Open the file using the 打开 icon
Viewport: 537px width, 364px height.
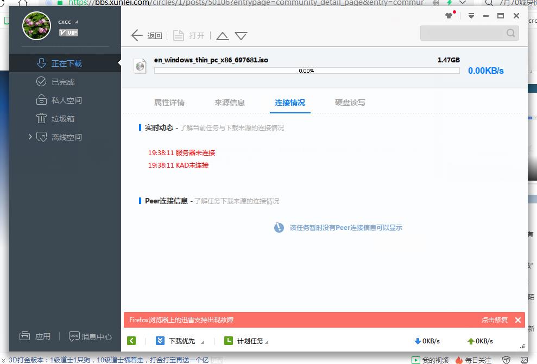point(187,35)
